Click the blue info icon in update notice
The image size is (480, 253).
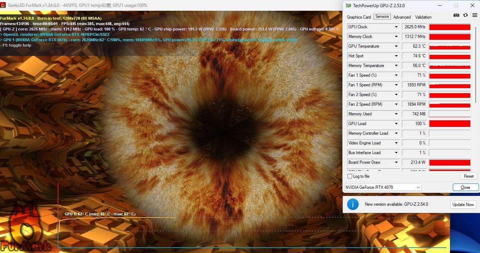click(353, 204)
